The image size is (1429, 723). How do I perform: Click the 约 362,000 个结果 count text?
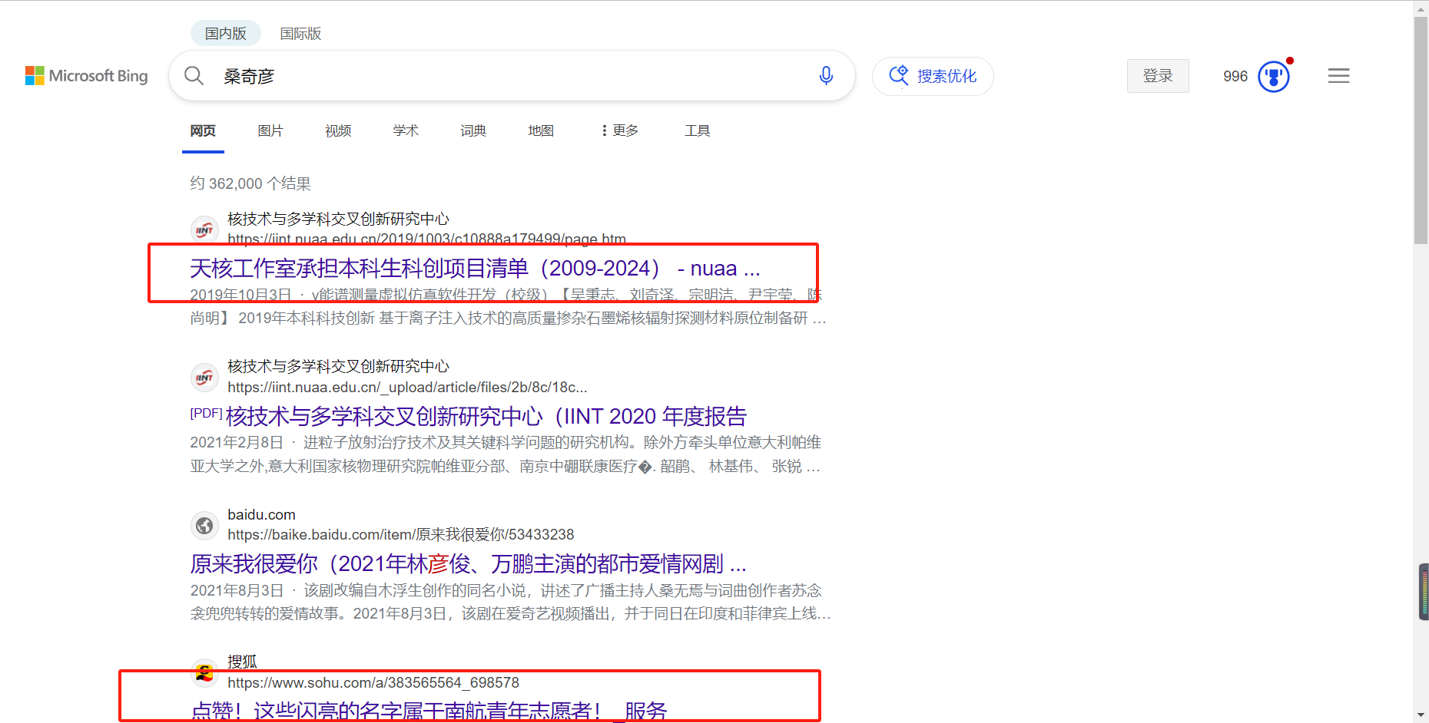pos(250,183)
